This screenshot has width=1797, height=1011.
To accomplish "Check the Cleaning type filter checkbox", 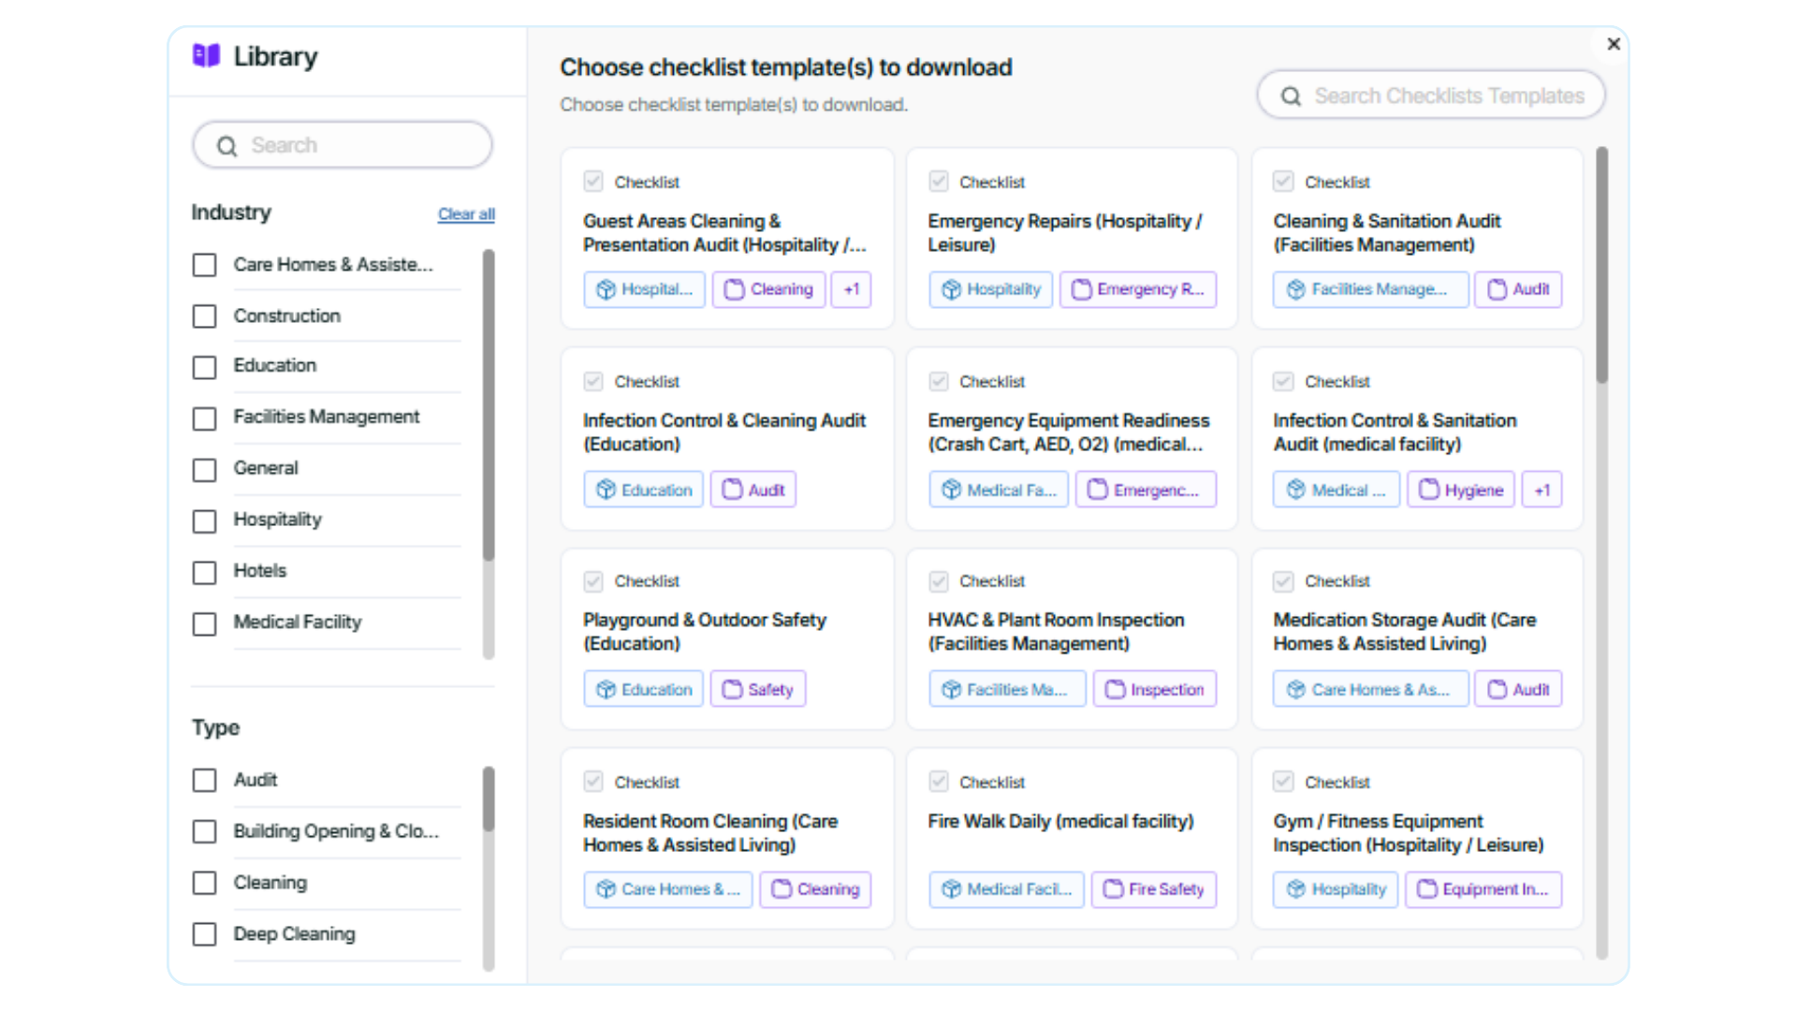I will coord(204,884).
